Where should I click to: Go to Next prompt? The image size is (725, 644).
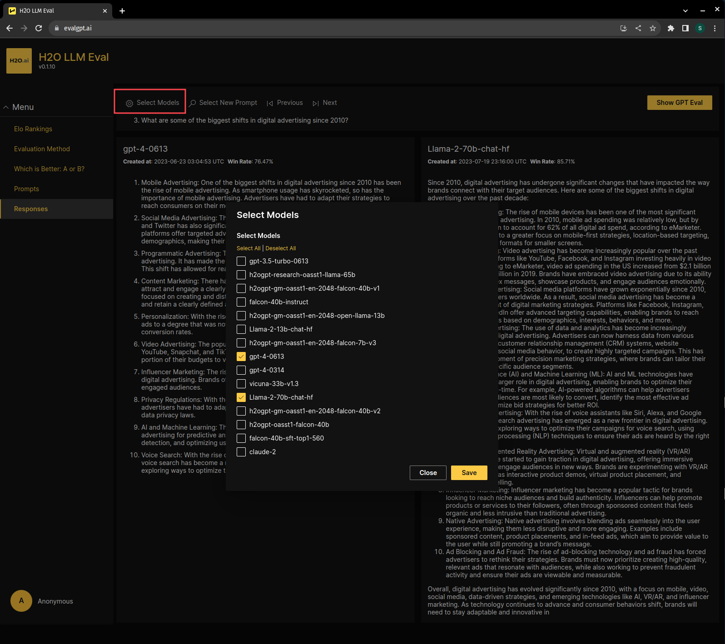pyautogui.click(x=325, y=103)
